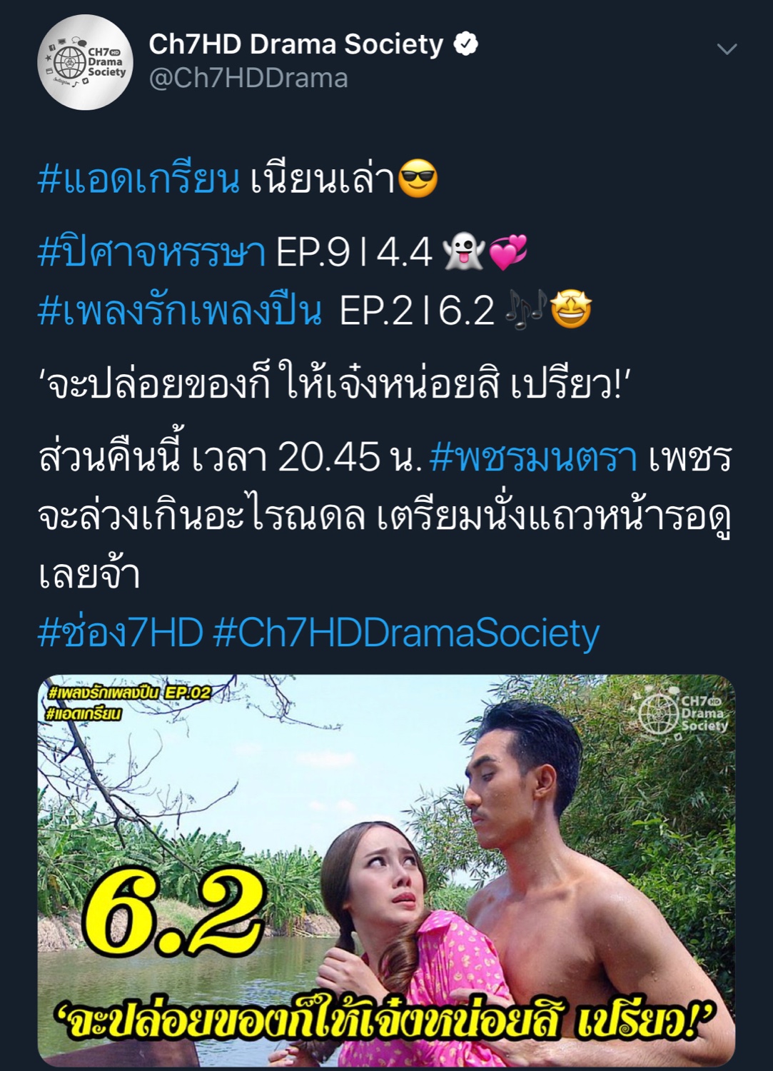The height and width of the screenshot is (1071, 773).
Task: Expand the tweet options chevron menu
Action: coord(727,49)
